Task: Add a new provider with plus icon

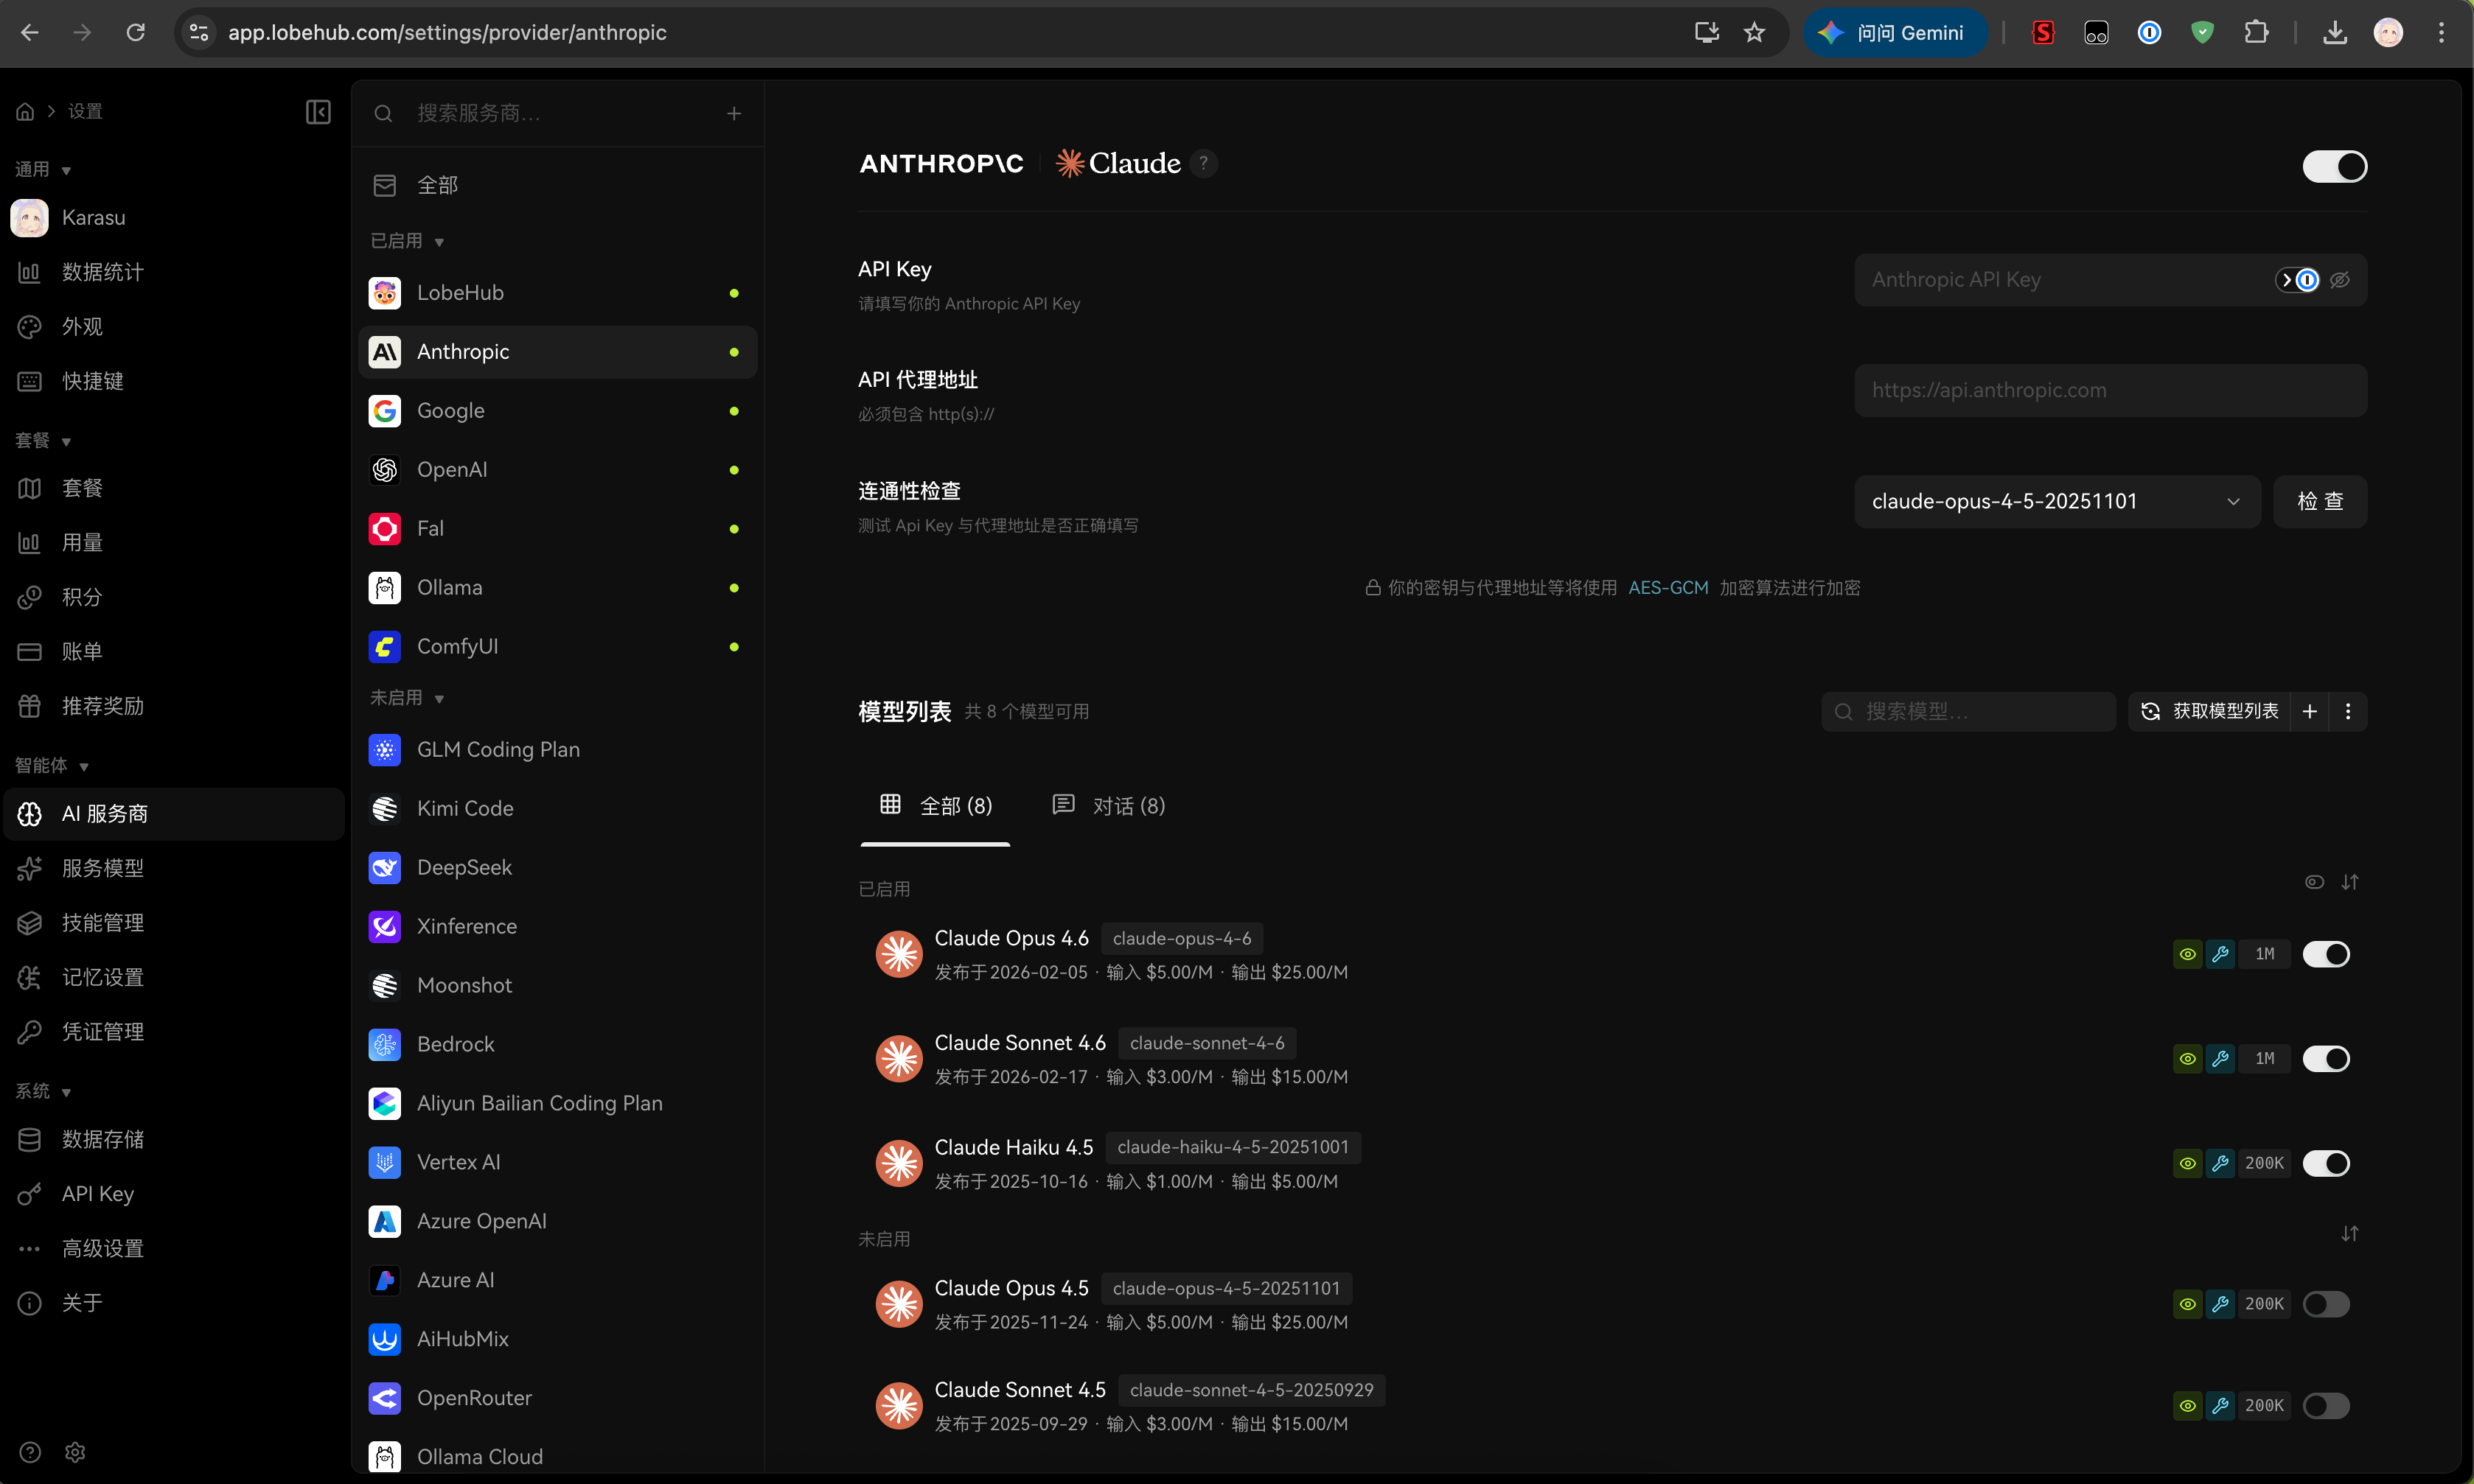Action: tap(734, 113)
